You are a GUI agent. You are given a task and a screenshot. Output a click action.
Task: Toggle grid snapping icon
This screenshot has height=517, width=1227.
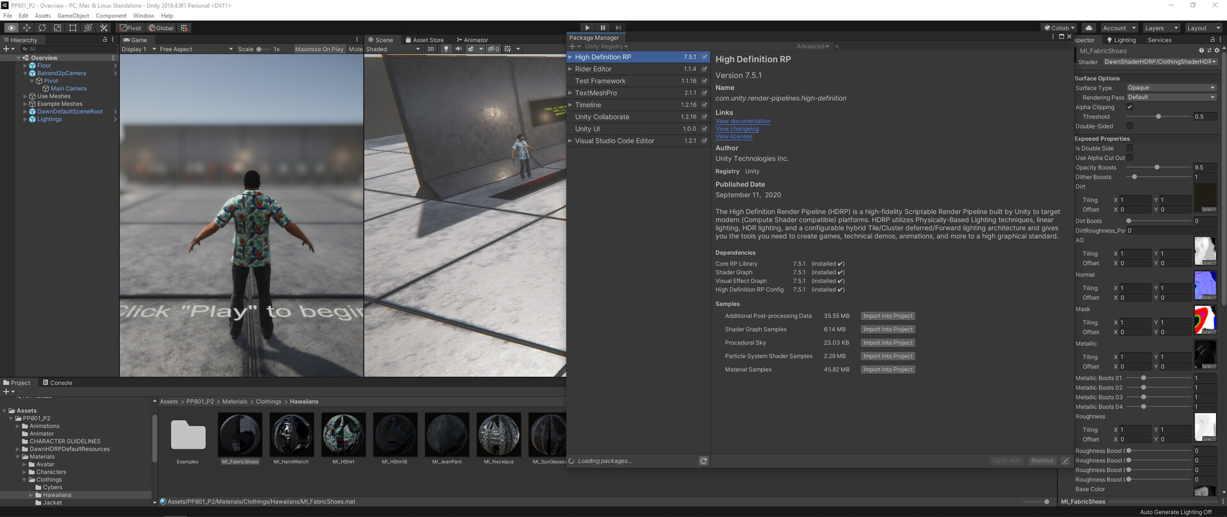[x=184, y=28]
